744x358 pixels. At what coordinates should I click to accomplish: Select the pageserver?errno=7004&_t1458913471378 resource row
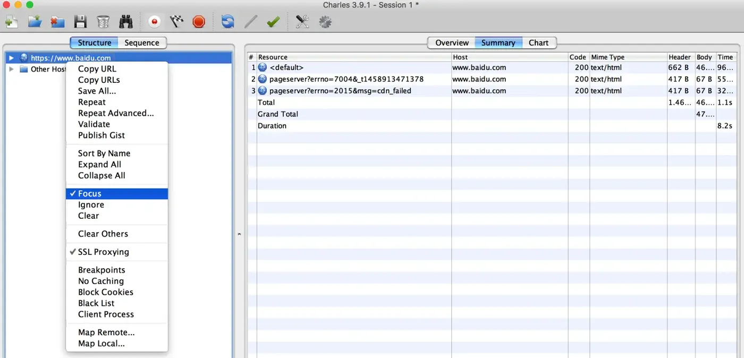[492, 79]
